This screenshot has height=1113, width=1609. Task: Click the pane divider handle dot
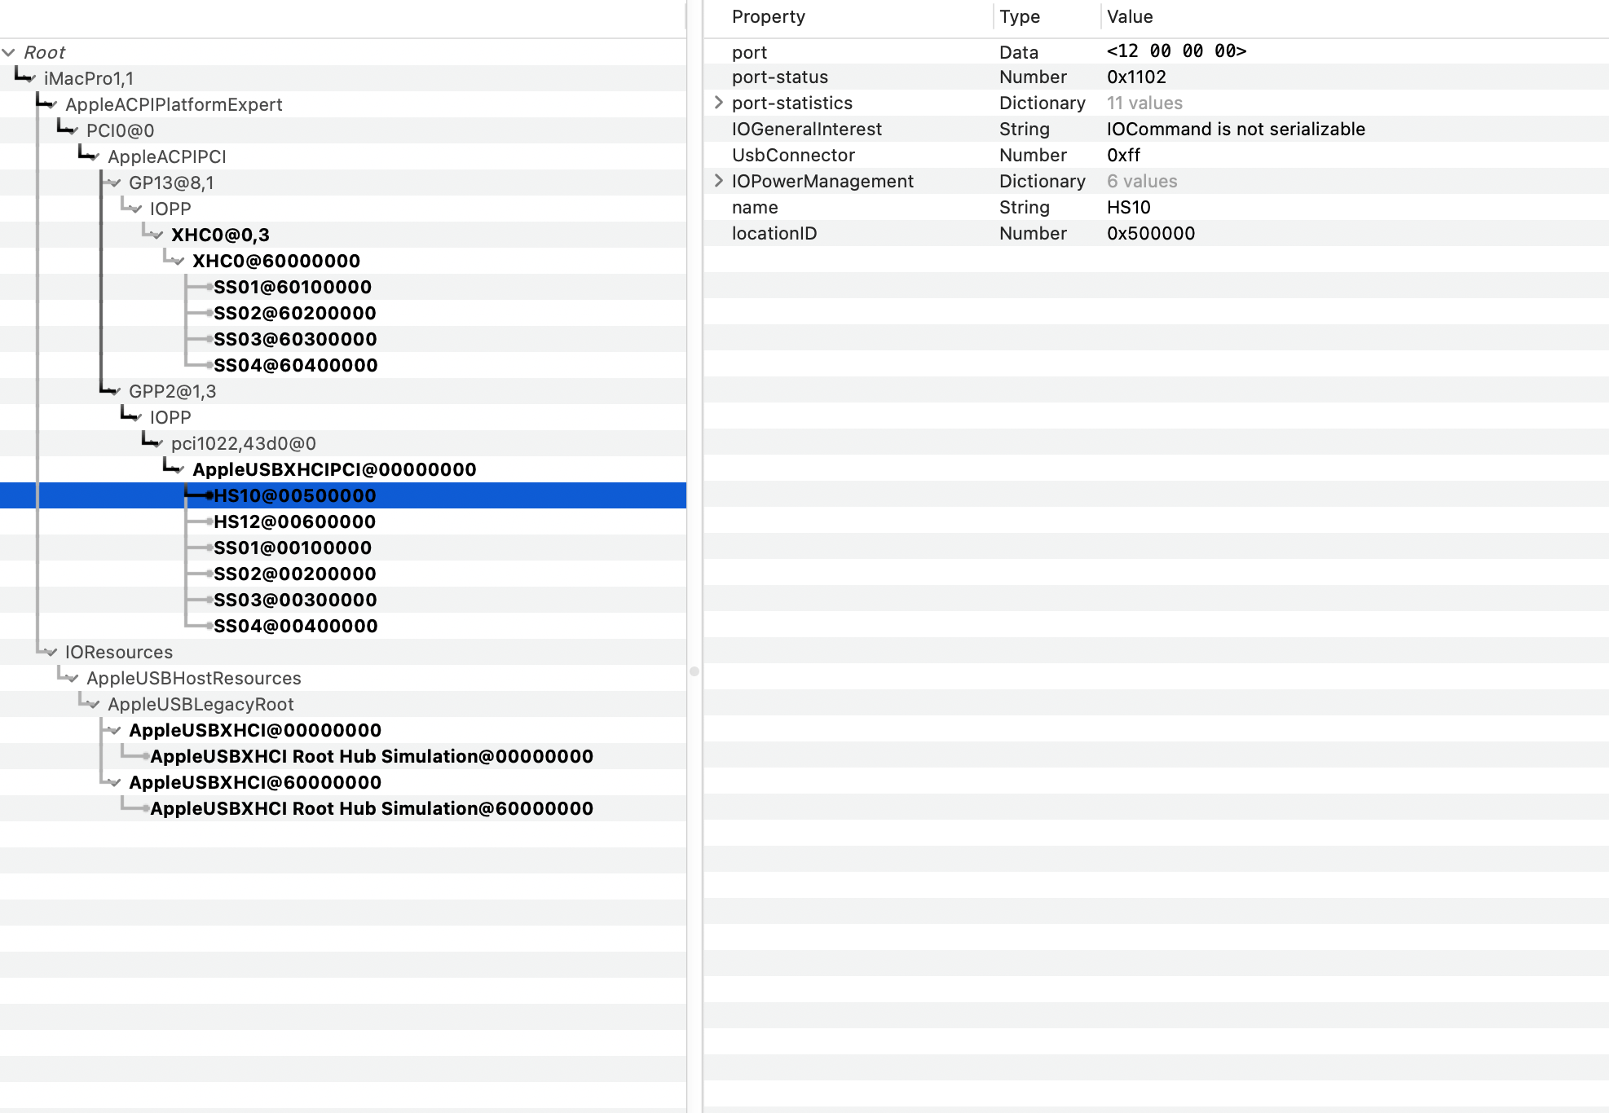[694, 671]
